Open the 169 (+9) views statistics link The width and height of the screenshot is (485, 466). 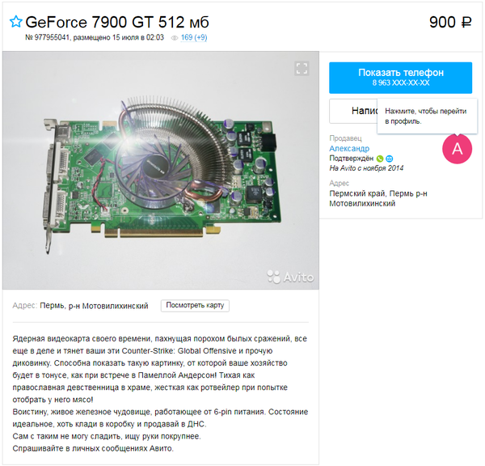(x=194, y=37)
